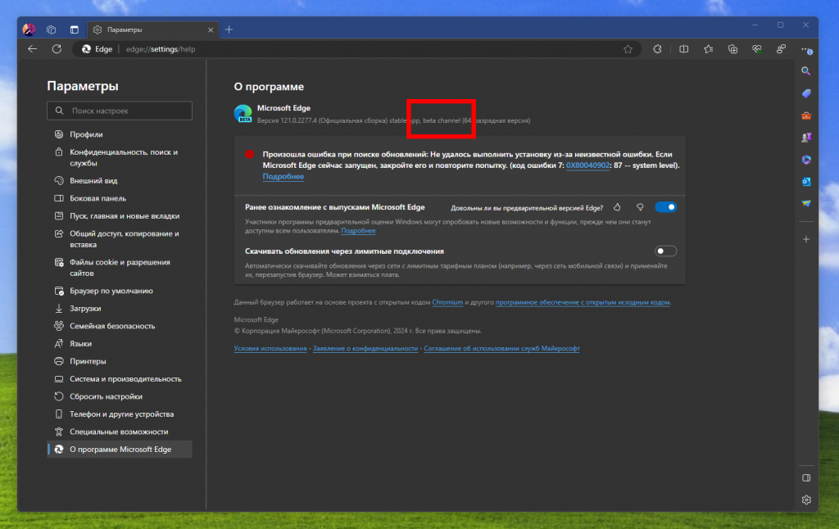Open Общий доступ, копирование и вставка
839x529 pixels.
point(120,239)
